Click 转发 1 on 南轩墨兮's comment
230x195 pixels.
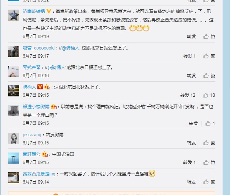click(x=189, y=162)
